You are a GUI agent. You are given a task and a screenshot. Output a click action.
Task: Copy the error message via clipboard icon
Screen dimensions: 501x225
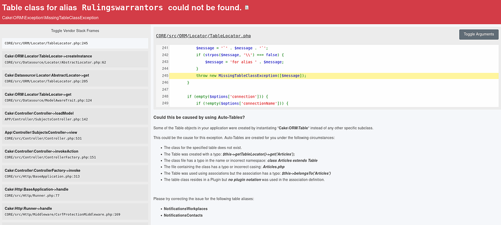247,8
